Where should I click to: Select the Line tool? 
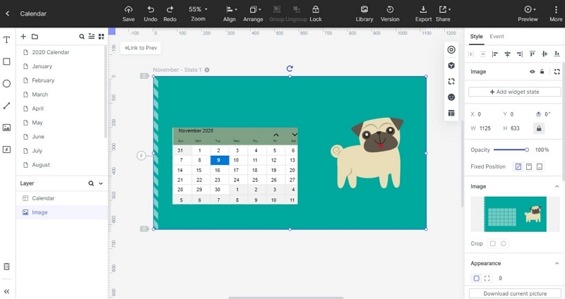click(x=6, y=106)
